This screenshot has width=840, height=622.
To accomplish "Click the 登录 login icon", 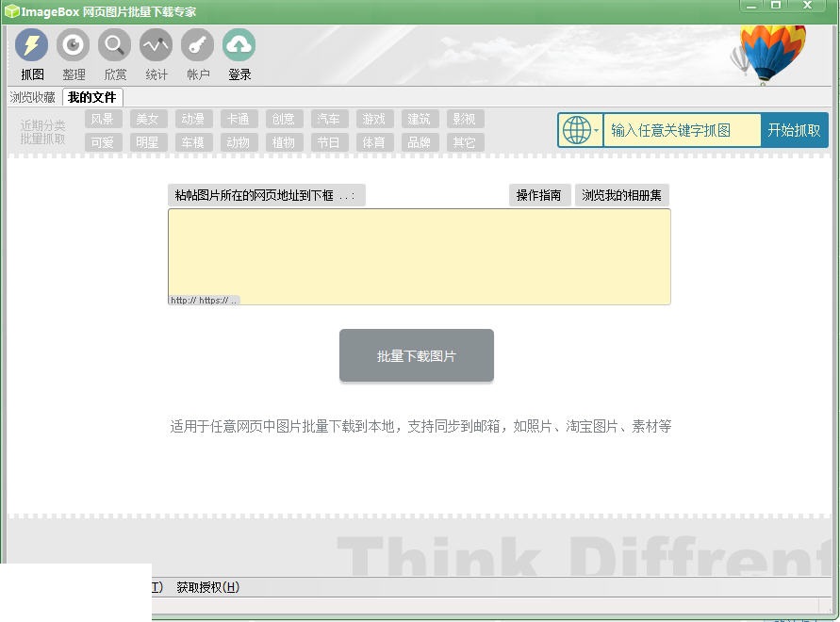I will coord(239,54).
